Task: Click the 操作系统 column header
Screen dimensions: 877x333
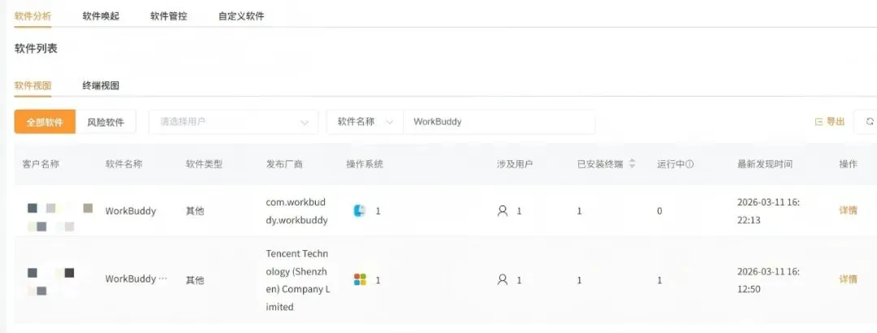Action: 365,164
